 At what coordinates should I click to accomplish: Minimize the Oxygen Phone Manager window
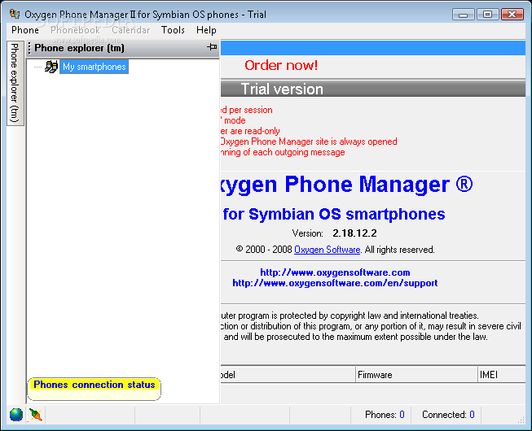[x=463, y=15]
